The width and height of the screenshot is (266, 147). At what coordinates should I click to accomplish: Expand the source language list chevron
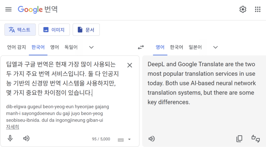[92, 47]
